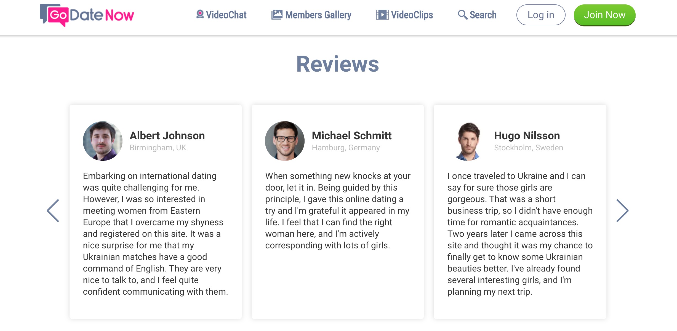Screen dimensions: 677x331
Task: Click the GoDateNow logo
Action: click(87, 15)
